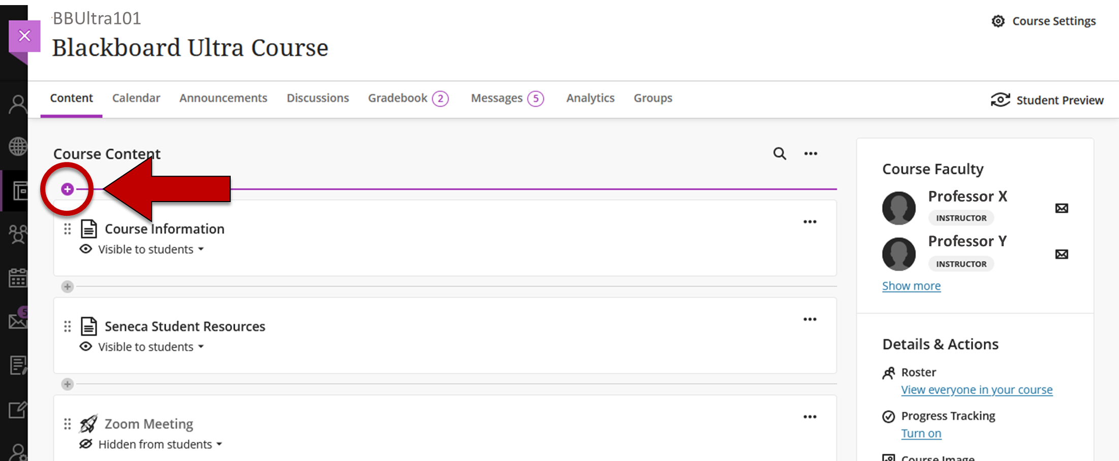
Task: Click Seneca Student Resources document icon
Action: [89, 326]
